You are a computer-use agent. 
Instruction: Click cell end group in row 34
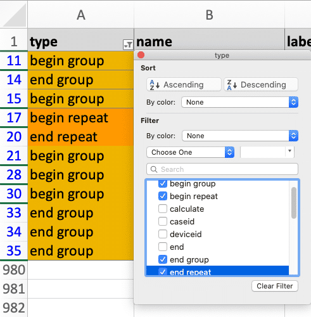(x=80, y=232)
